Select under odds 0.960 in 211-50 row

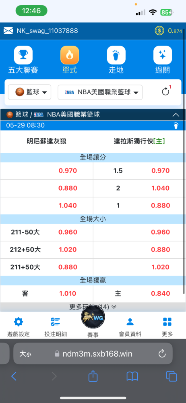(161, 232)
